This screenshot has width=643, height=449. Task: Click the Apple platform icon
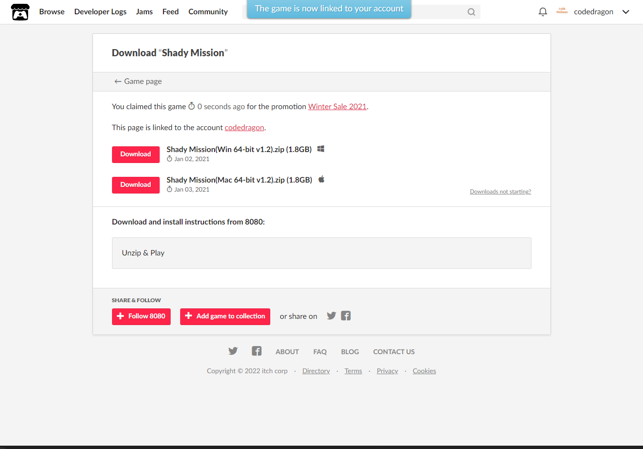tap(321, 179)
